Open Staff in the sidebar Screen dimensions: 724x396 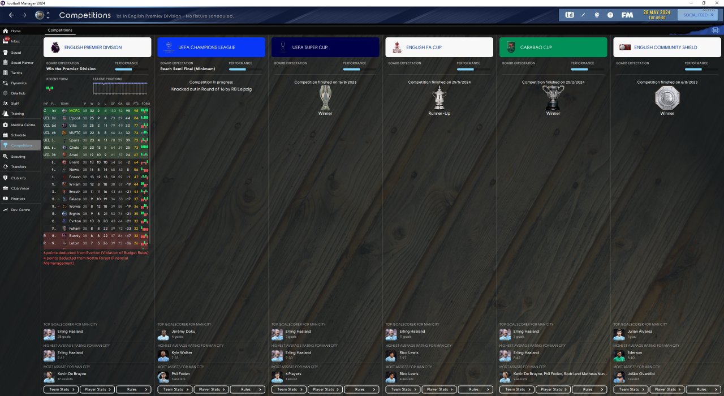20,104
